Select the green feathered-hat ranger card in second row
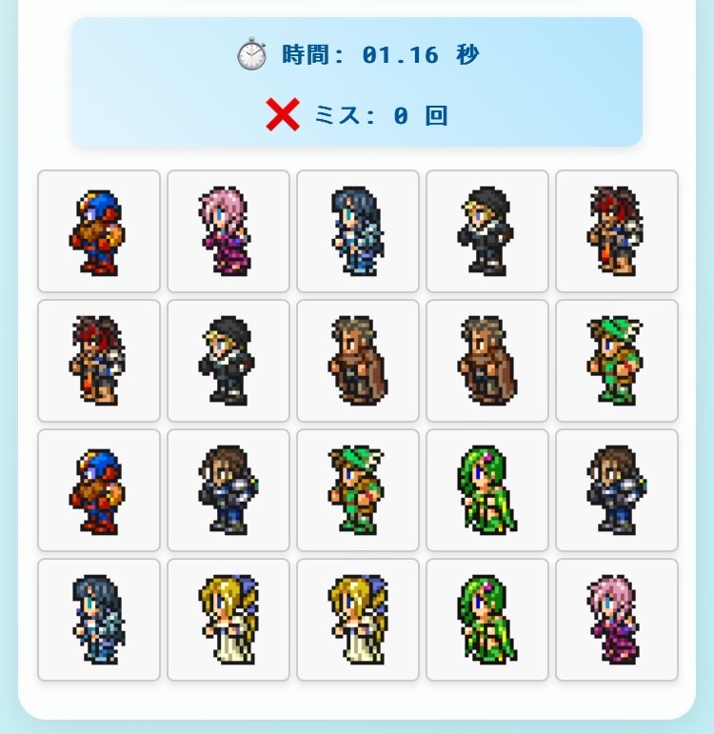 coord(617,361)
